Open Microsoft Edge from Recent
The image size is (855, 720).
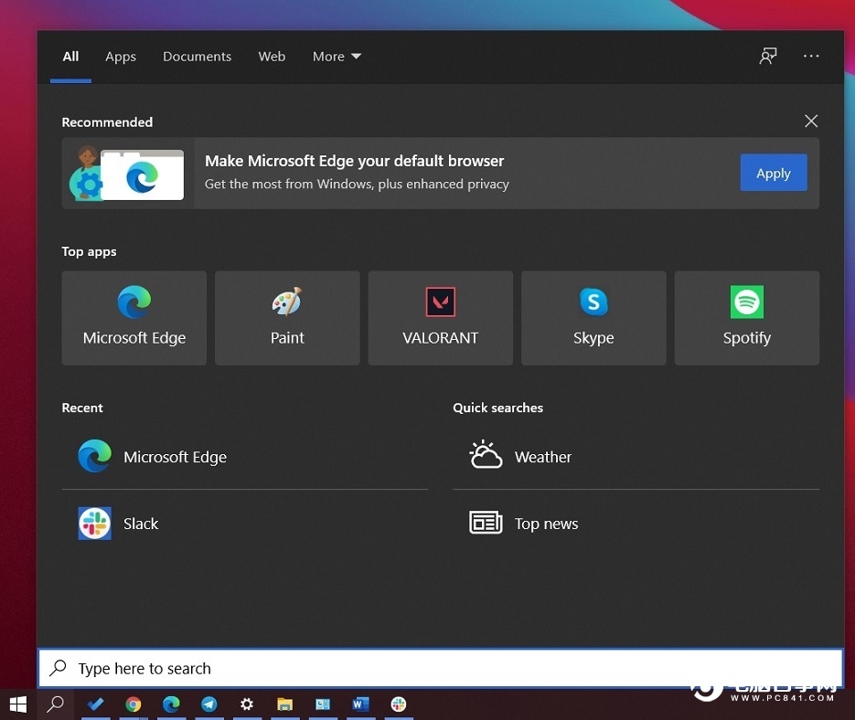coord(175,457)
